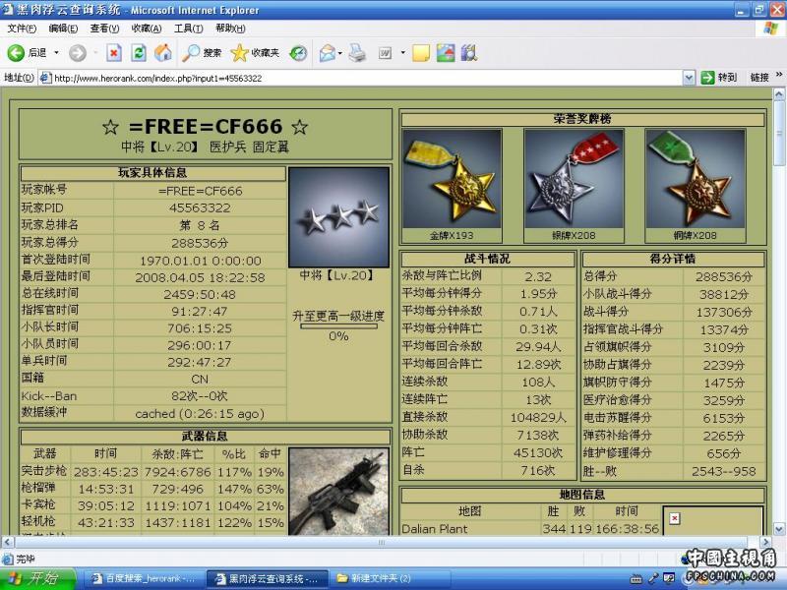This screenshot has height=590, width=787.
Task: Open the 工具(T) menu
Action: [188, 29]
